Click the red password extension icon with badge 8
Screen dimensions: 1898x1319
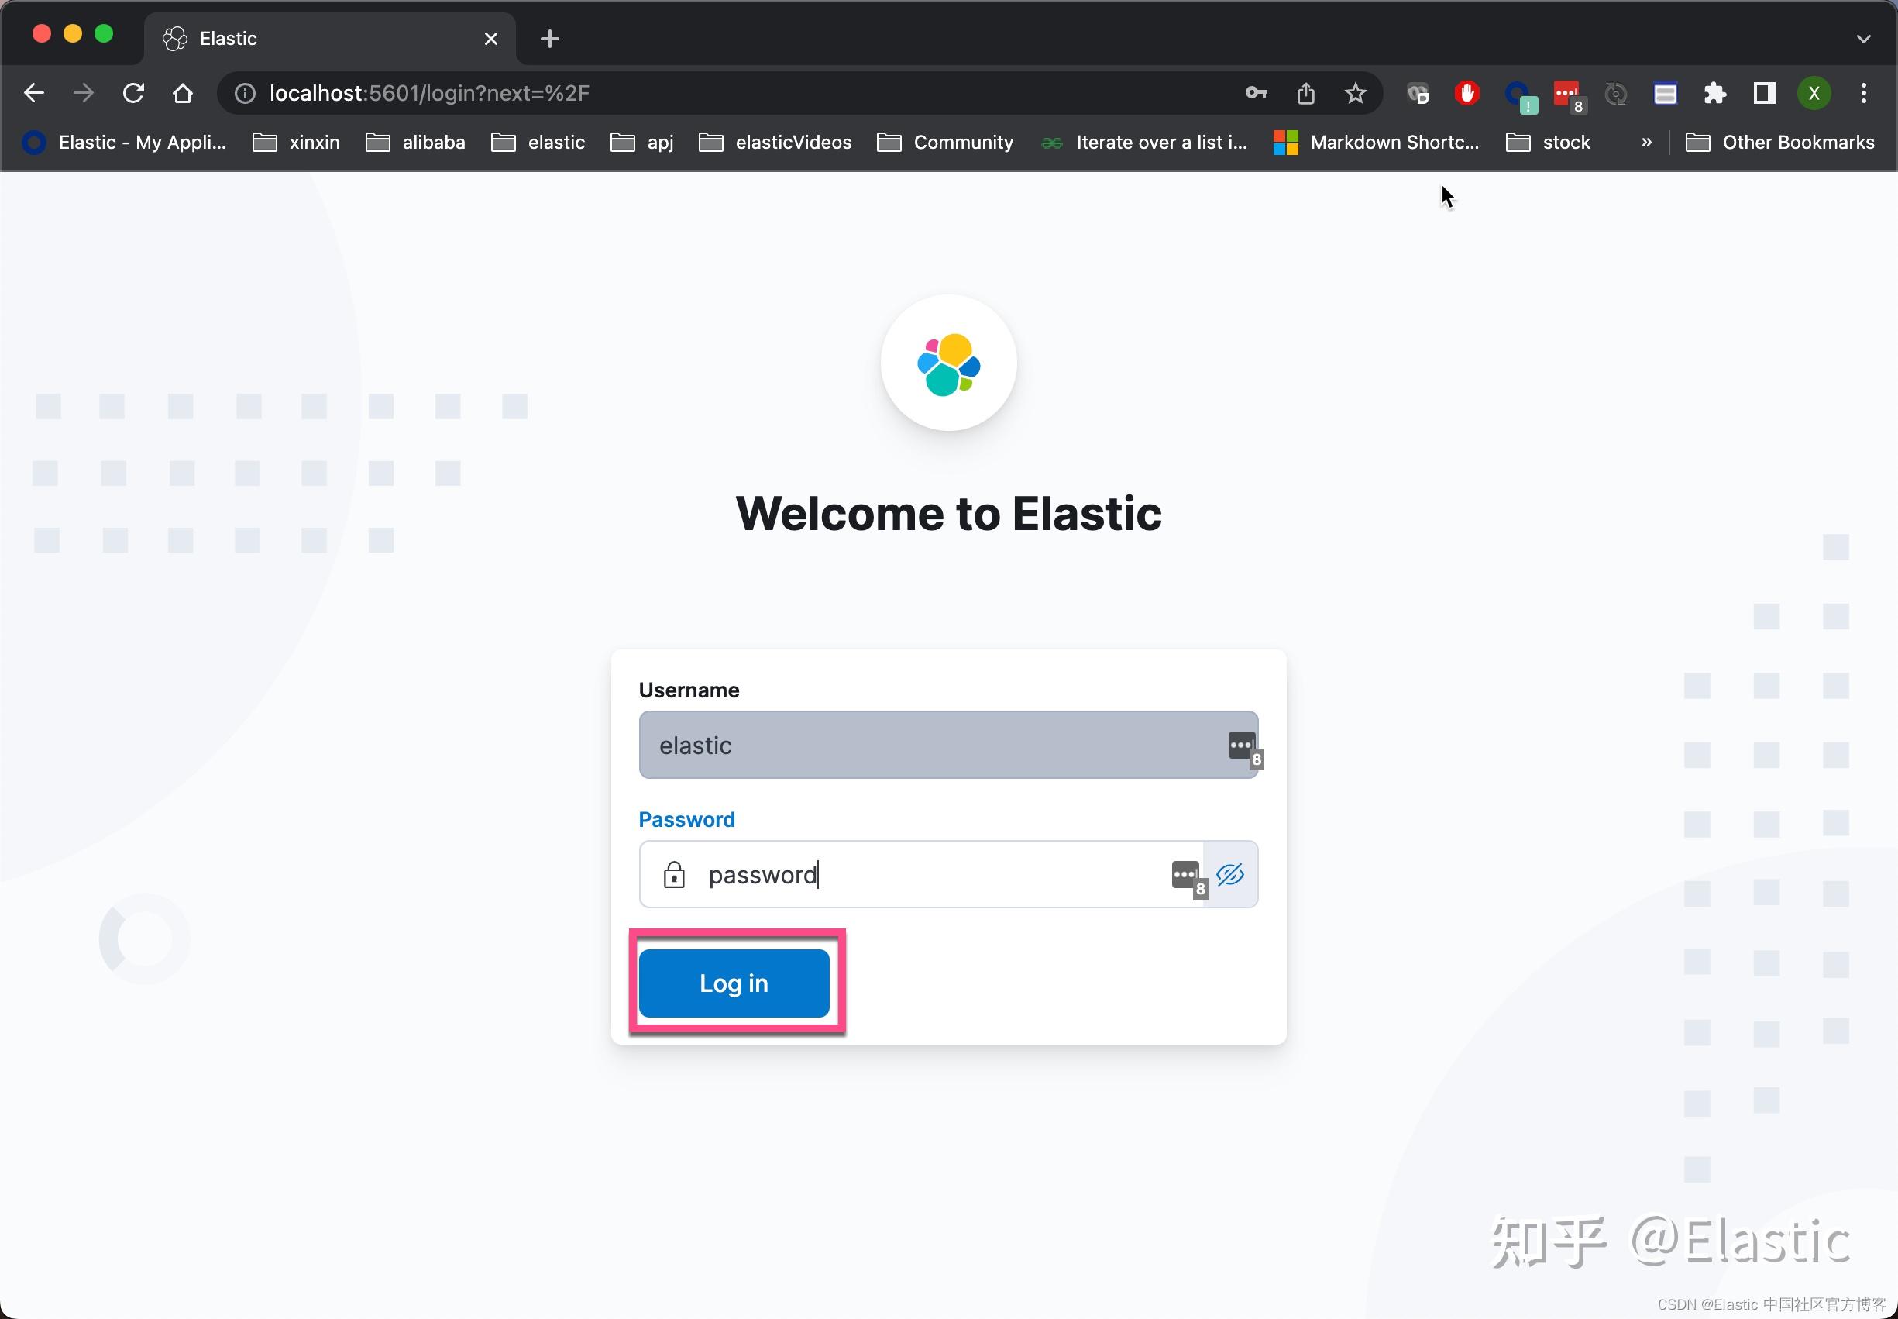pyautogui.click(x=1566, y=92)
